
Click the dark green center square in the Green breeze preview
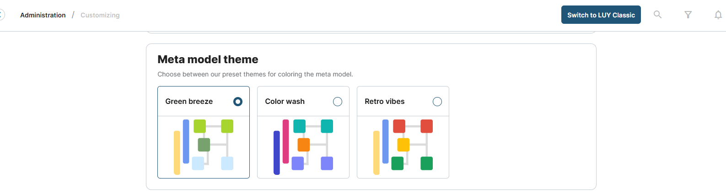(204, 145)
